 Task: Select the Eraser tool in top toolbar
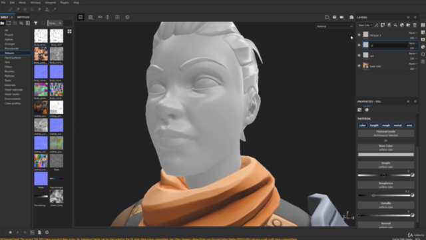(x=18, y=9)
